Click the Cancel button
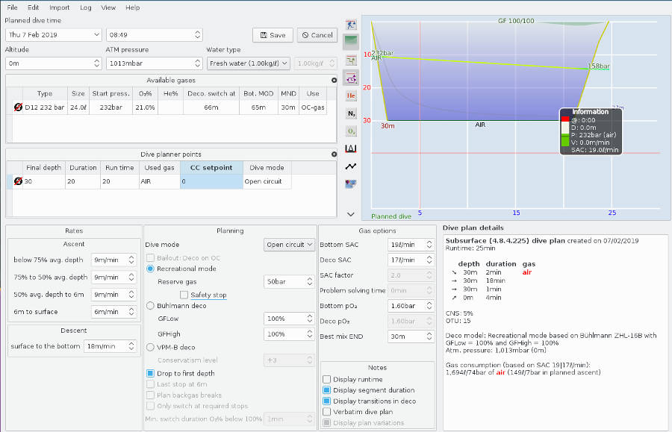The image size is (672, 432). pyautogui.click(x=317, y=35)
